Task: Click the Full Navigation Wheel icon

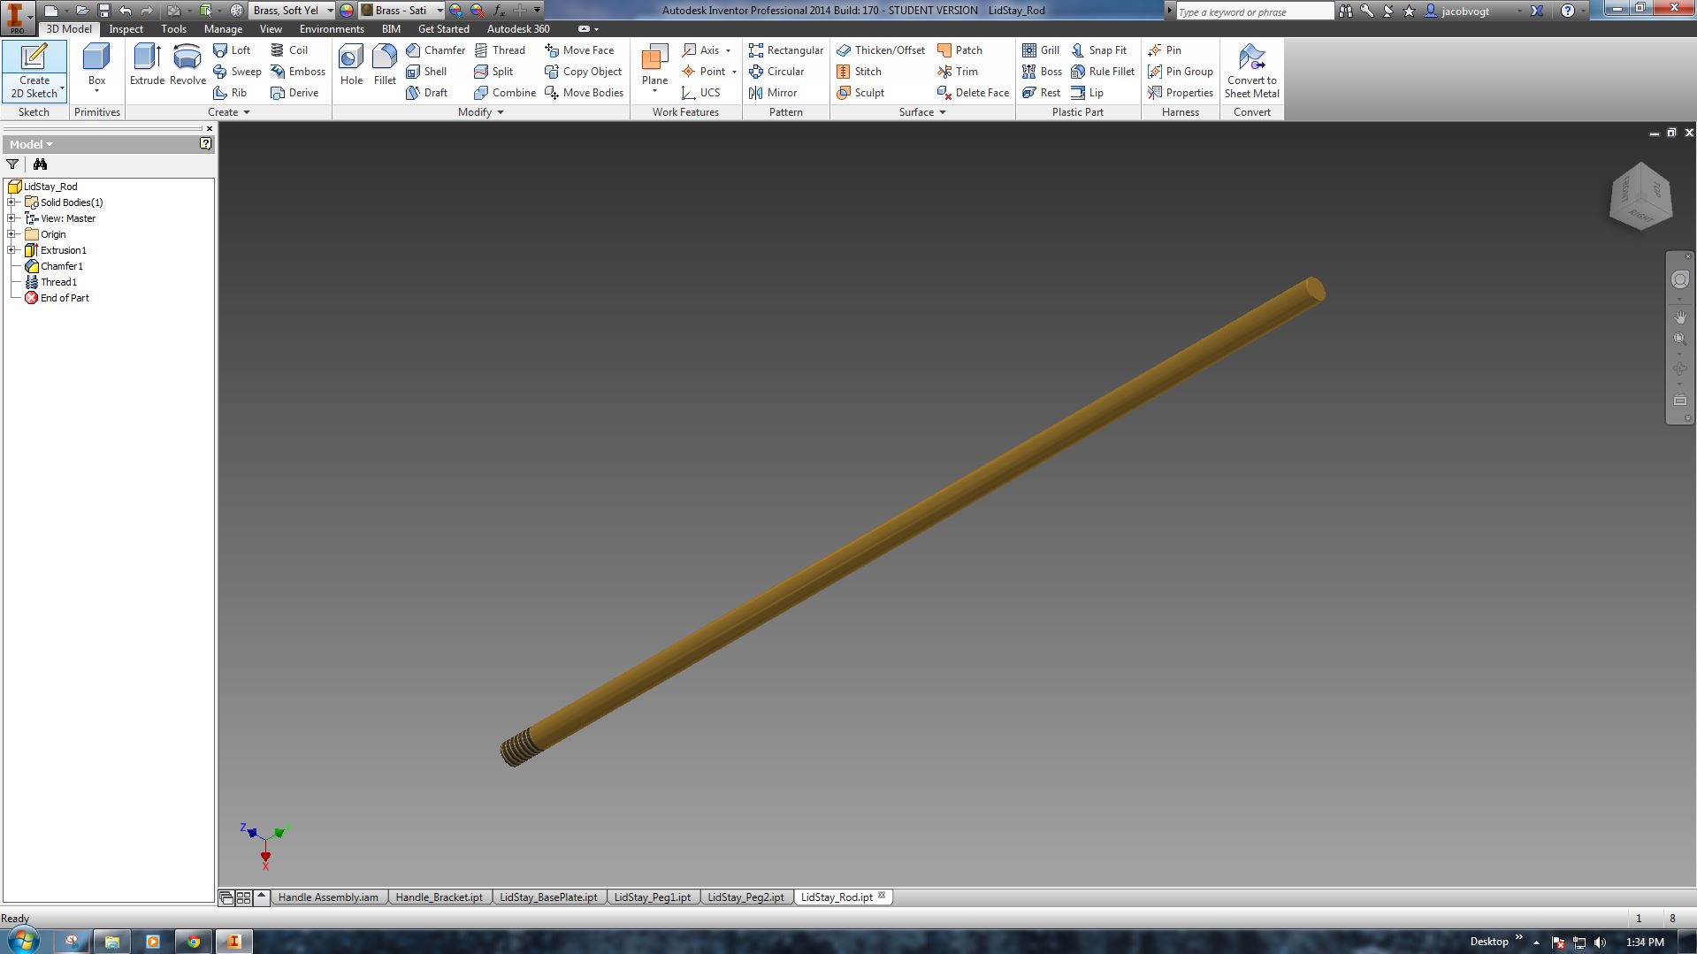Action: click(1679, 280)
